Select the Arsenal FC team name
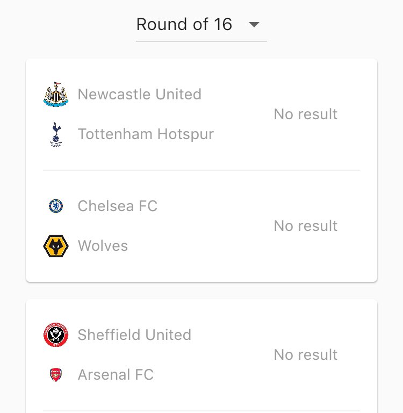This screenshot has width=403, height=413. click(116, 375)
